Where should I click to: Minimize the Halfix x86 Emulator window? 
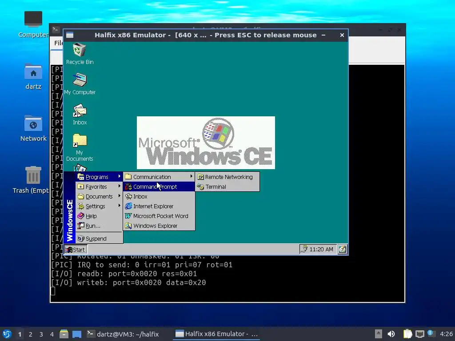[x=323, y=35]
